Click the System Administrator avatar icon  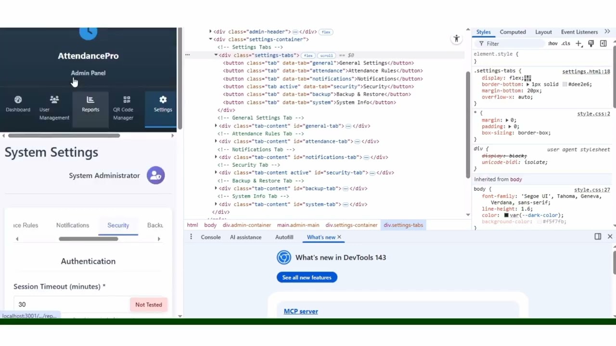[x=155, y=175]
